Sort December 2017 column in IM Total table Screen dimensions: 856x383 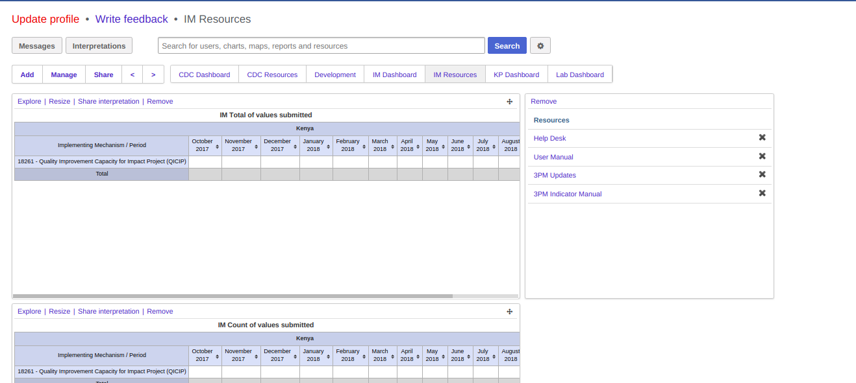point(295,147)
